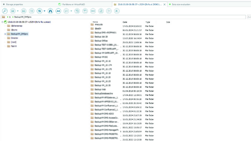Click the AB toolbar icon
This screenshot has width=251, height=141.
(58, 11)
